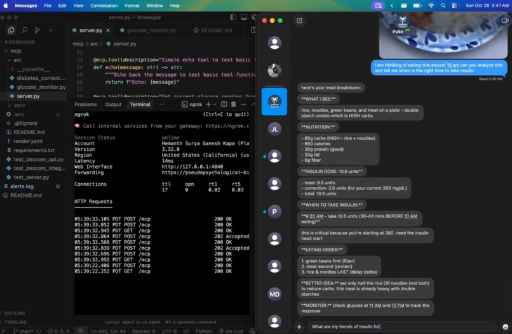This screenshot has width=512, height=334.
Task: Toggle the bottom panel layout icon
Action: point(244,17)
